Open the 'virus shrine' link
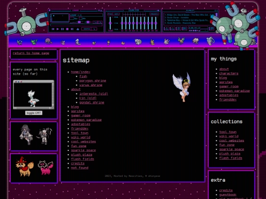Image resolution: width=266 pixels, height=199 pixels. pyautogui.click(x=91, y=85)
